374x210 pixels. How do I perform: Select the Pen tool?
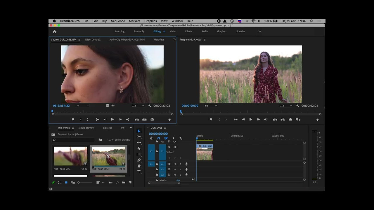click(x=139, y=160)
